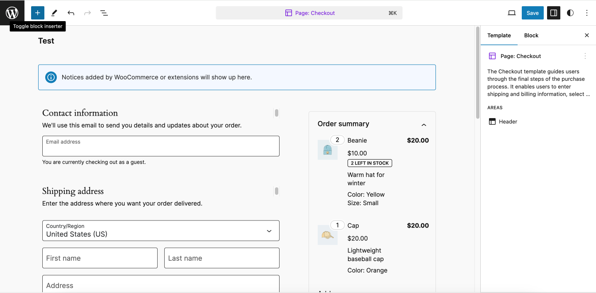596x293 pixels.
Task: Open the block inserter
Action: (x=37, y=13)
